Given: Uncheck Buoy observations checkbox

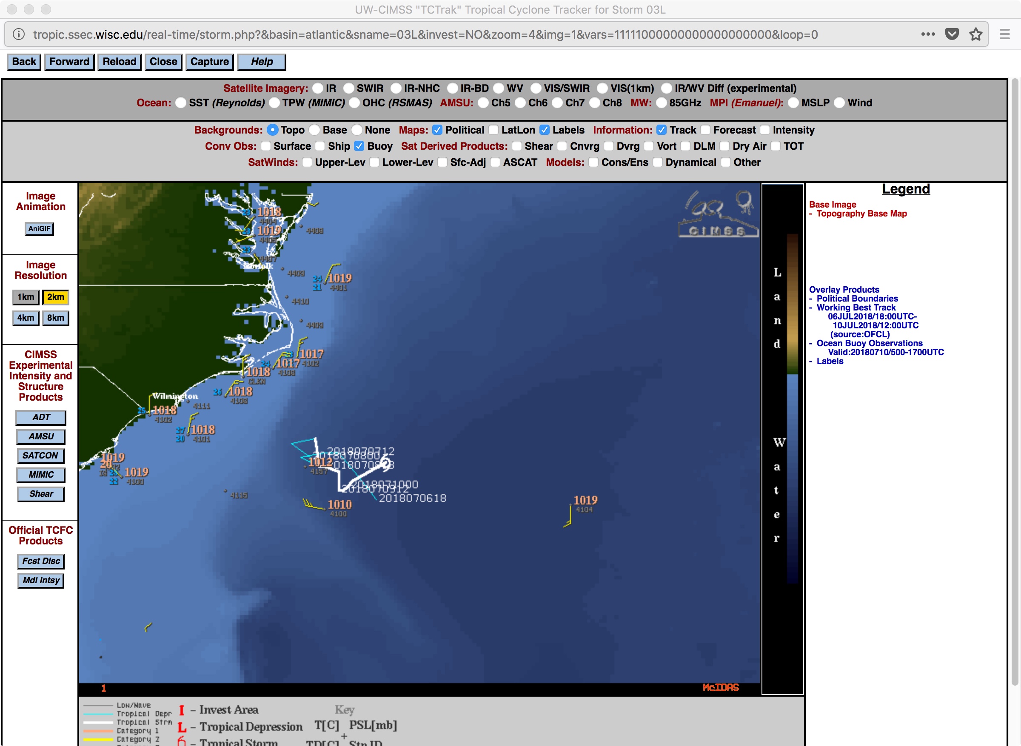Looking at the screenshot, I should pos(359,146).
